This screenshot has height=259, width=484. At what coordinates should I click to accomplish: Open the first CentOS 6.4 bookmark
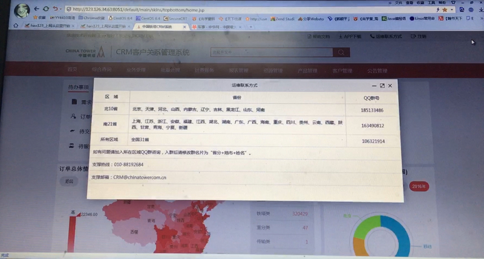tap(120, 18)
